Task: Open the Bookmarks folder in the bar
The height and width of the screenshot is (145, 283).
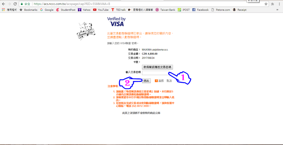Action: (28, 10)
